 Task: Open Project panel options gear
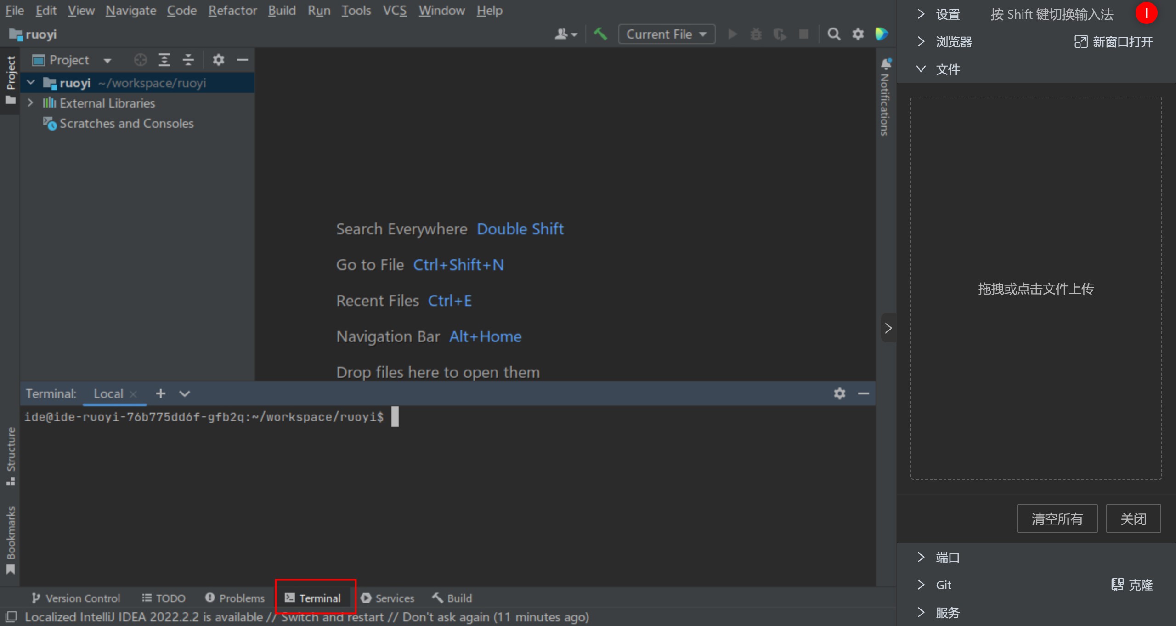tap(218, 60)
